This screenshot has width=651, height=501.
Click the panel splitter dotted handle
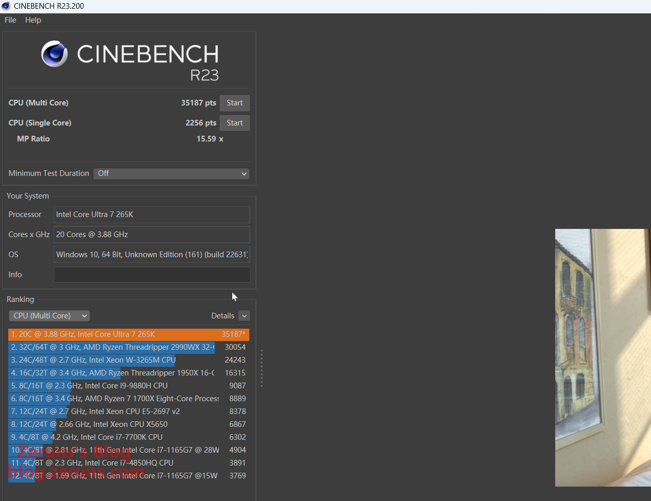(x=262, y=368)
